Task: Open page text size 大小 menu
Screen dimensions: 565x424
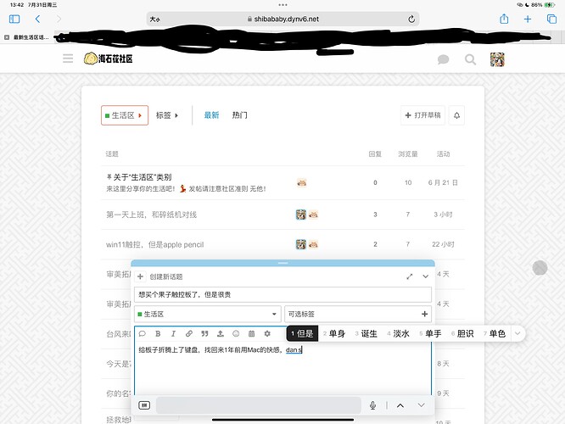Action: coord(155,20)
